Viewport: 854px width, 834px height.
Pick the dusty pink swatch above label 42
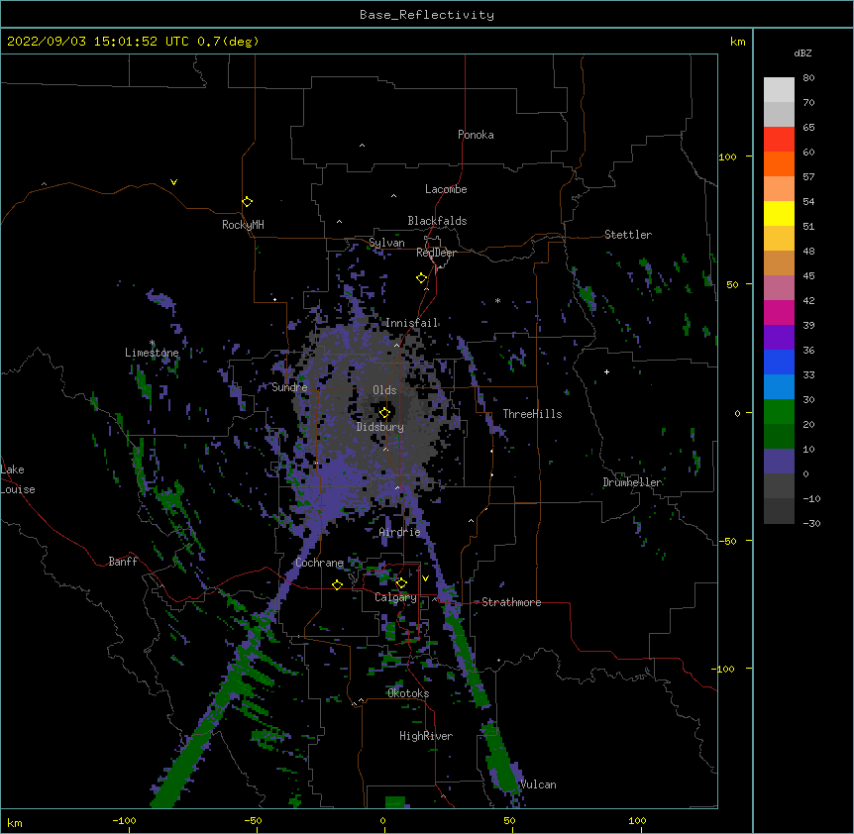pyautogui.click(x=779, y=288)
